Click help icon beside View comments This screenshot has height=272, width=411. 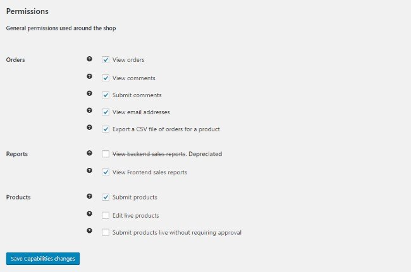coord(89,76)
